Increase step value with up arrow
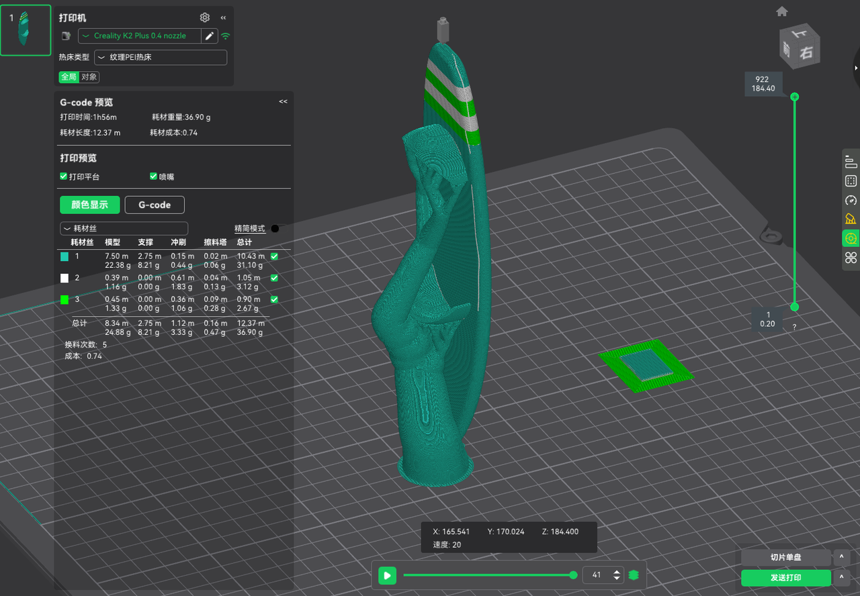 pos(617,572)
